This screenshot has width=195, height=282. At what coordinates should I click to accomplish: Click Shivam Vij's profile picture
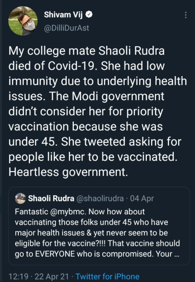[23, 21]
